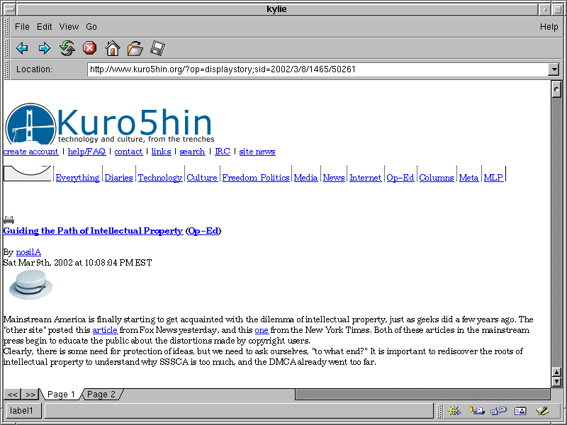Viewport: 567px width, 425px height.
Task: Open the Fox News article link
Action: pyautogui.click(x=105, y=330)
